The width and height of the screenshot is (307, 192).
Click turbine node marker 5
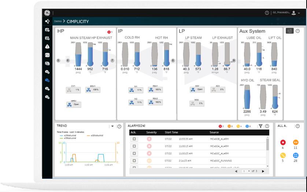coord(58,60)
